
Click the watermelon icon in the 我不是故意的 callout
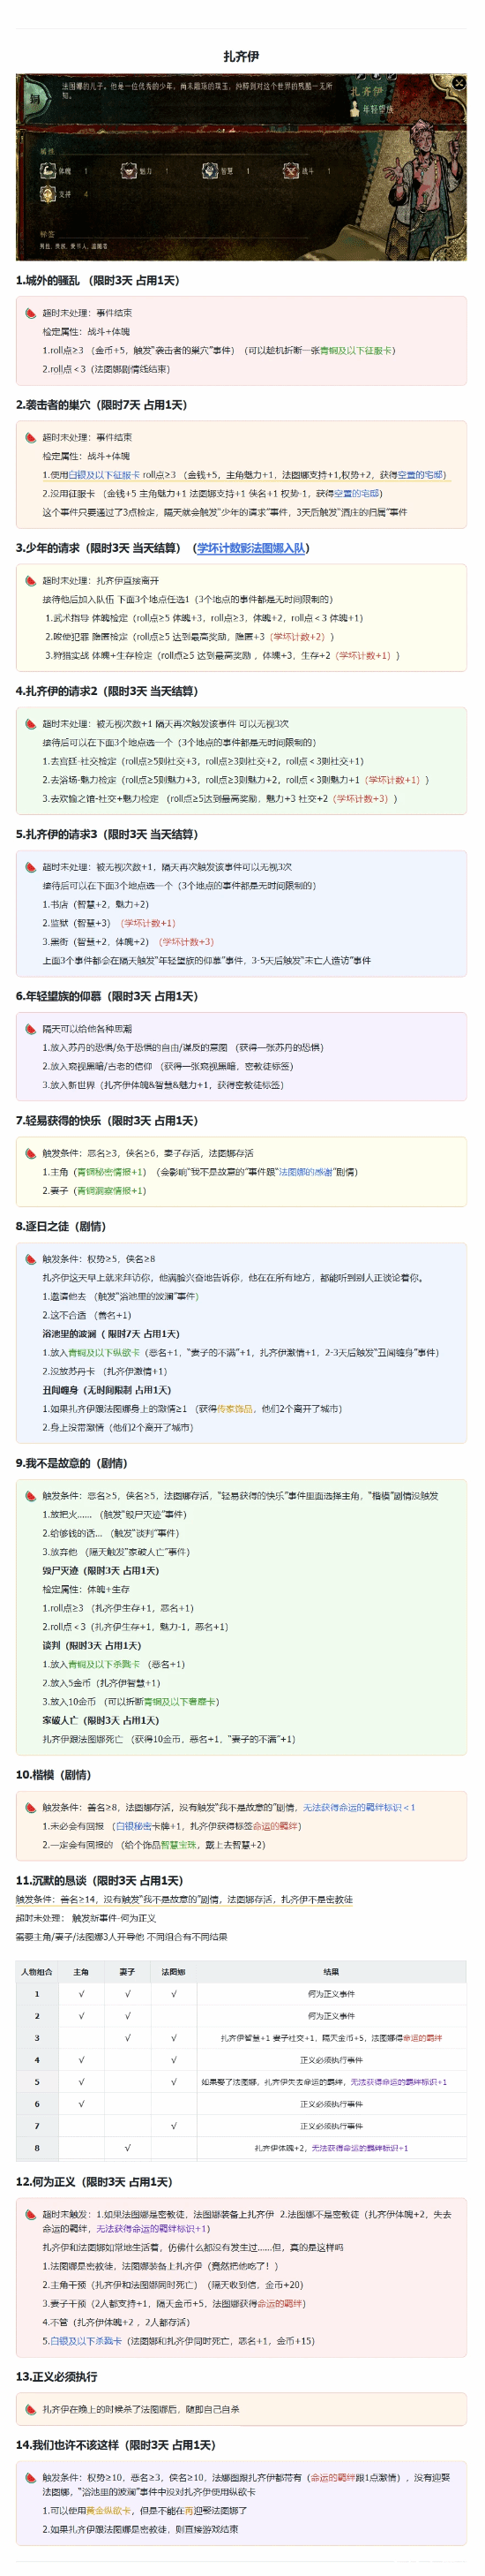point(31,1495)
